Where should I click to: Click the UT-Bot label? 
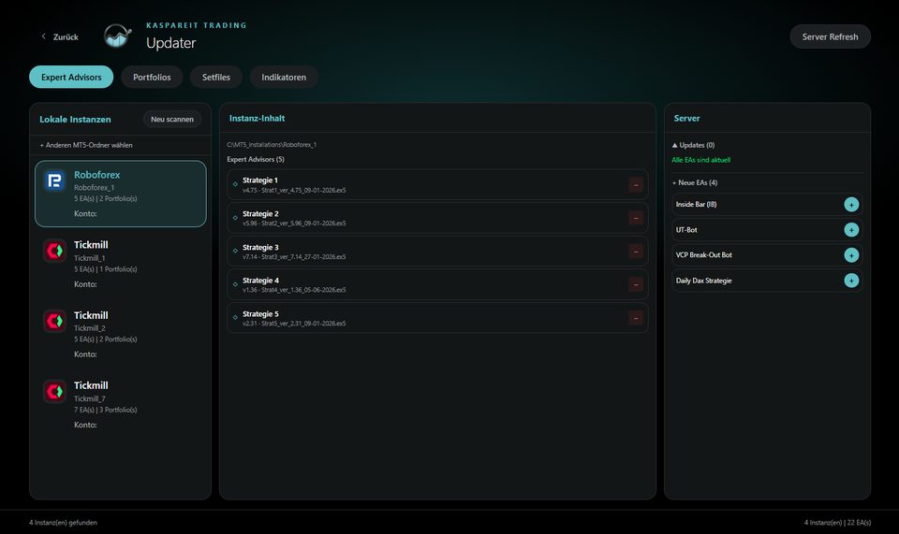click(686, 230)
